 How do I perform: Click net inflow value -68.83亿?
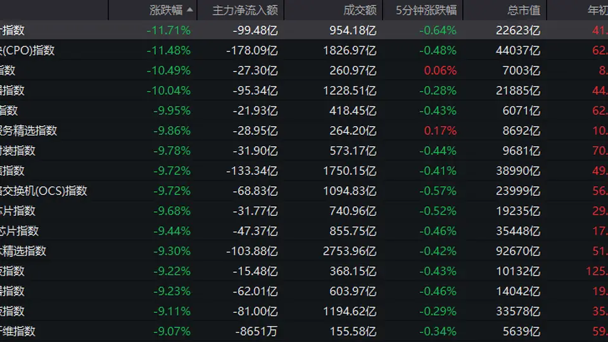pyautogui.click(x=255, y=191)
